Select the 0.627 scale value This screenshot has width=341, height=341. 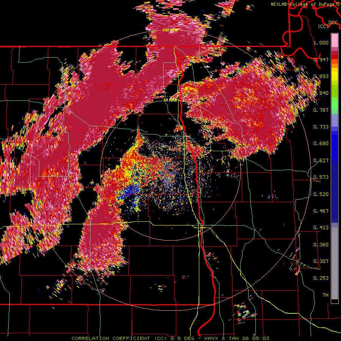321,161
